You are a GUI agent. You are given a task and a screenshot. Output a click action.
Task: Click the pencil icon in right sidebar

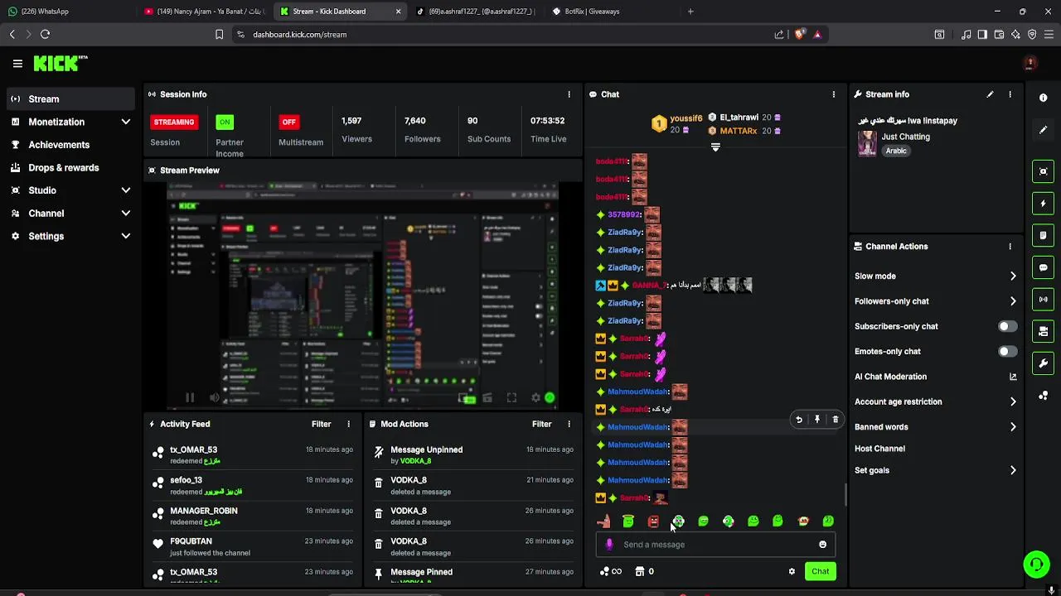tap(1043, 130)
